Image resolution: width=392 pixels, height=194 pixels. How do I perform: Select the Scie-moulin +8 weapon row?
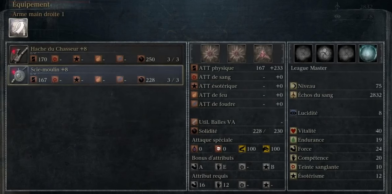click(x=95, y=75)
